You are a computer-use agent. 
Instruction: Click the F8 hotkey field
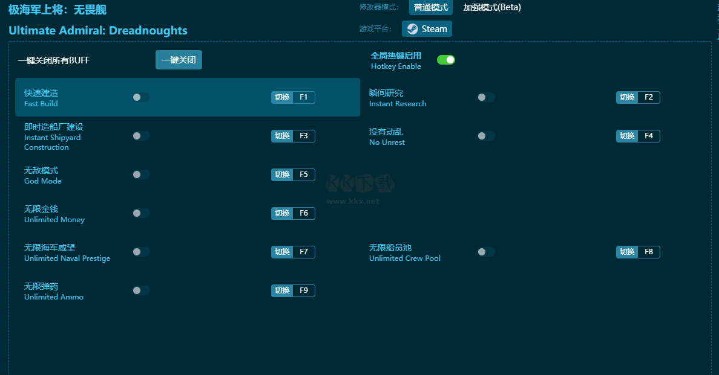pos(648,252)
